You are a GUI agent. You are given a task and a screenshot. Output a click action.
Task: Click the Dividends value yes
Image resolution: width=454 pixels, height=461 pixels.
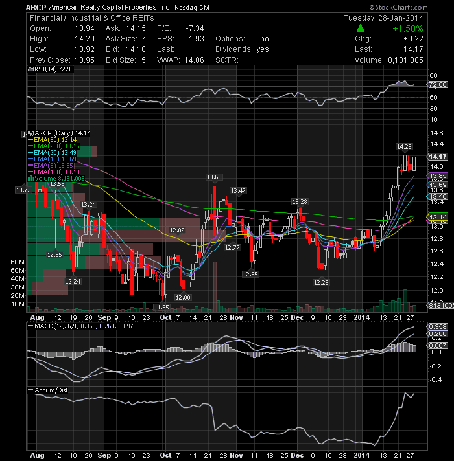[x=263, y=49]
